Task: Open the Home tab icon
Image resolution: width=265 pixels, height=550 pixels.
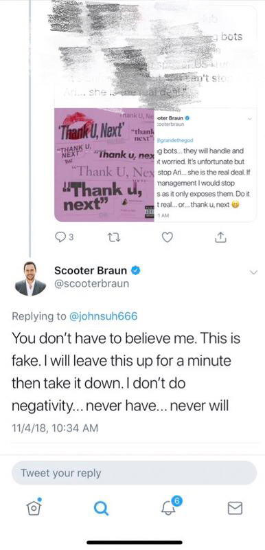Action: point(32,506)
